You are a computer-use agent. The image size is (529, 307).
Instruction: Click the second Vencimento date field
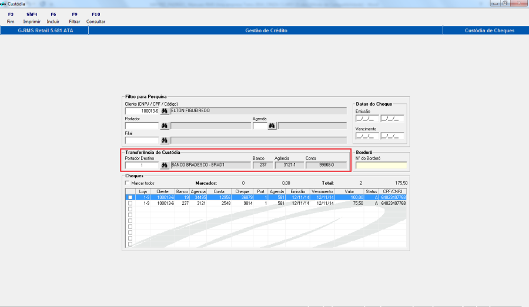392,136
